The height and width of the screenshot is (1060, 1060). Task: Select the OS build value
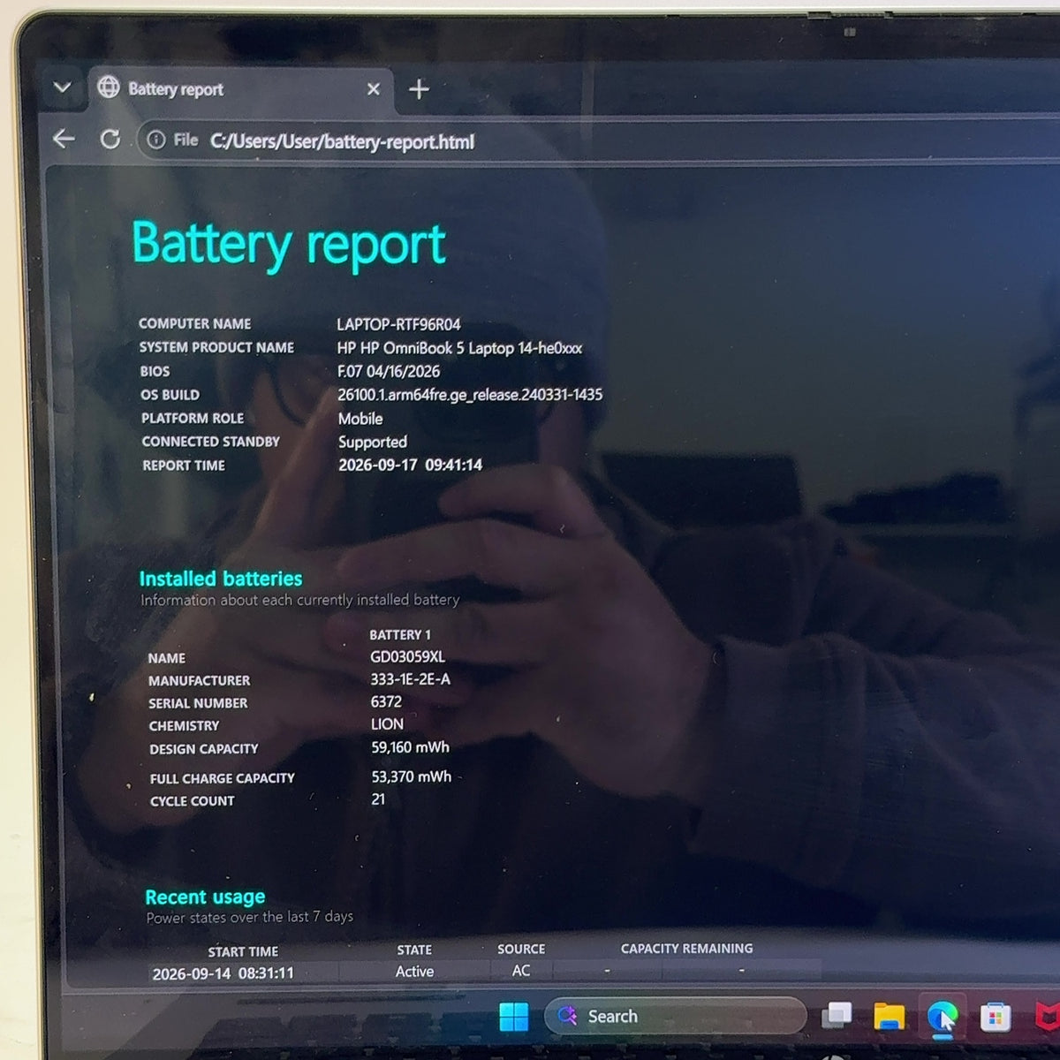(x=470, y=395)
